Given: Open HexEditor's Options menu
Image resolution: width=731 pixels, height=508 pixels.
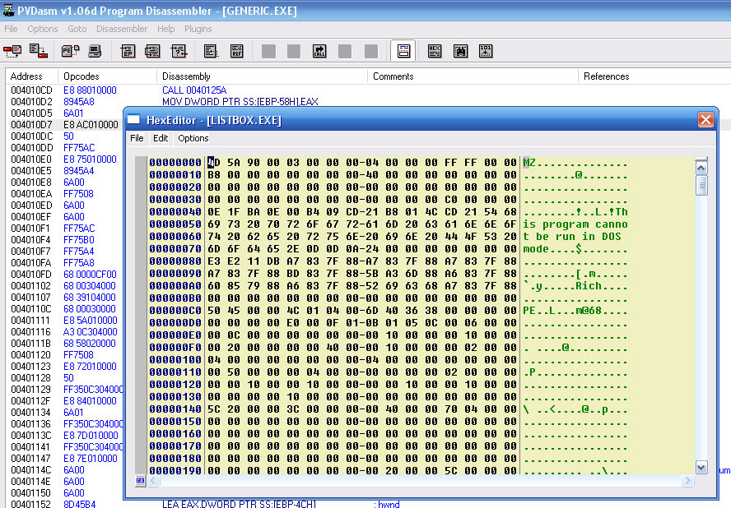Looking at the screenshot, I should 193,138.
